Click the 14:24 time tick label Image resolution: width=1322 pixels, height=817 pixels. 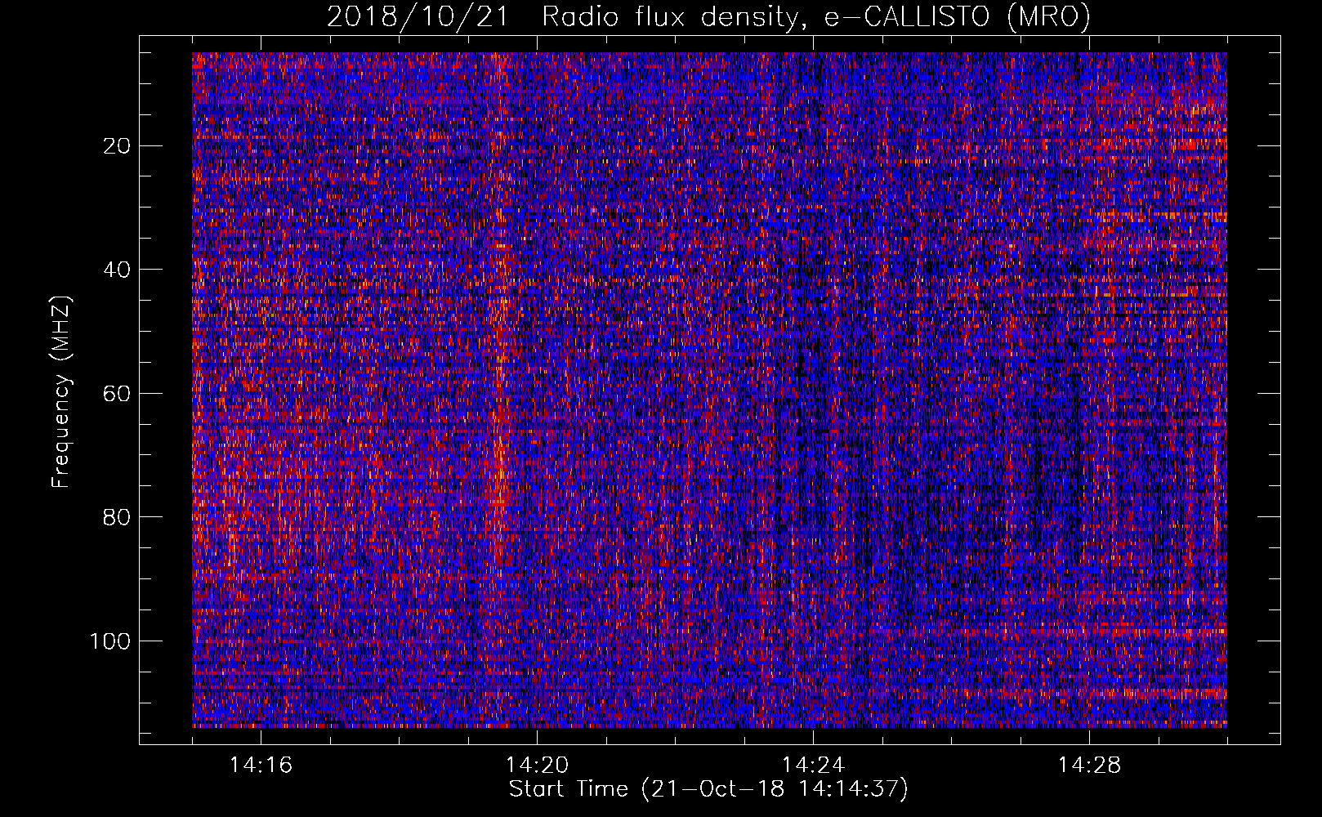(813, 766)
